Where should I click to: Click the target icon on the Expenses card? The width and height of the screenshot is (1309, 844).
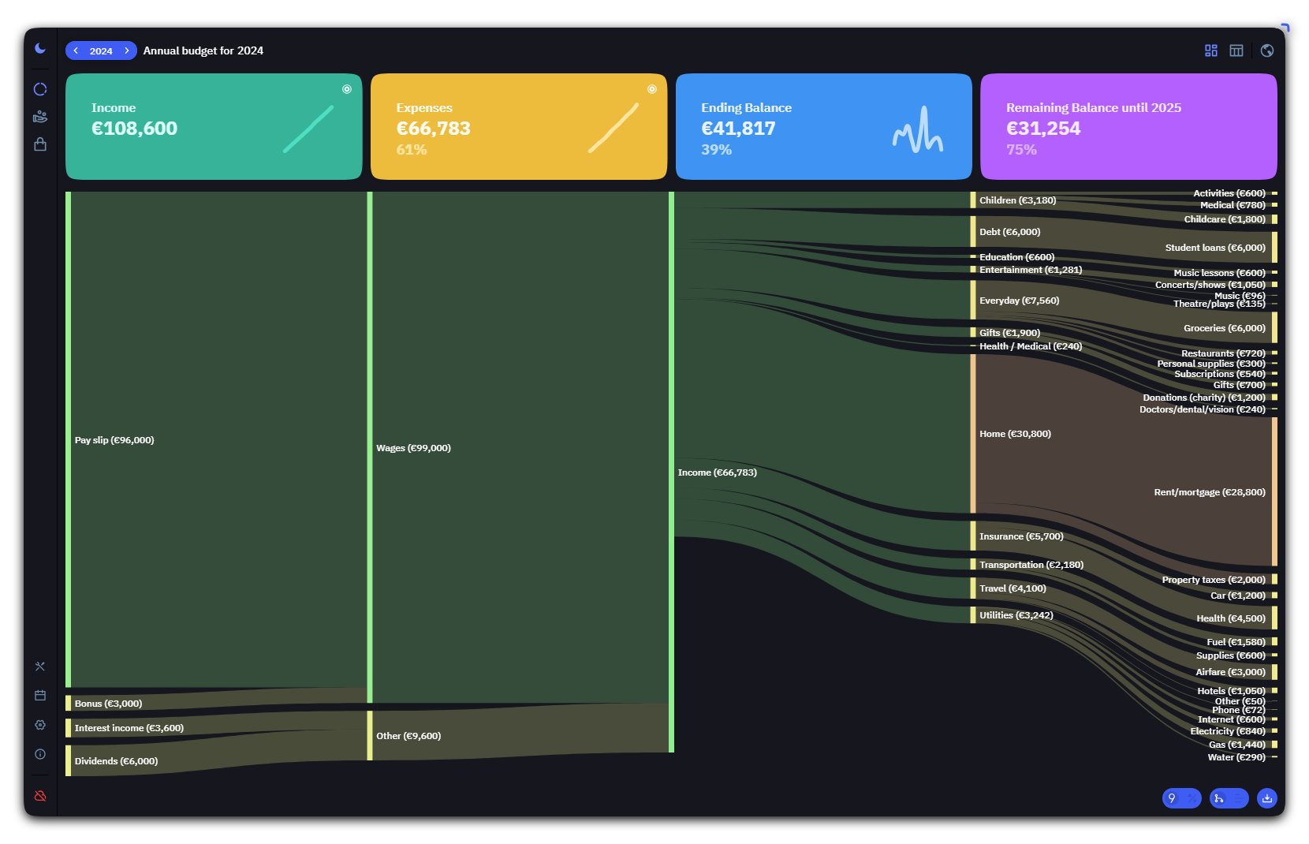pos(652,89)
